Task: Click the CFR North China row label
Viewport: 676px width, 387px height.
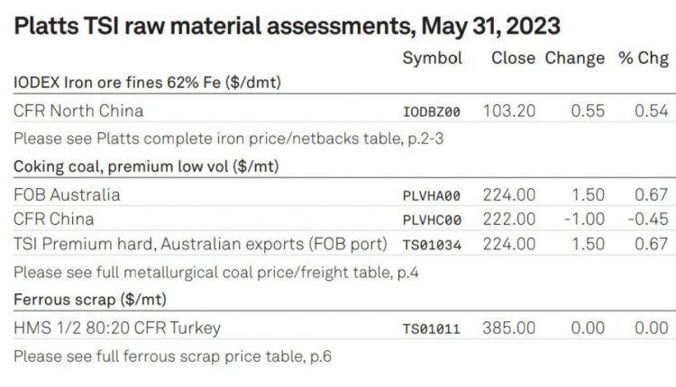Action: [78, 112]
